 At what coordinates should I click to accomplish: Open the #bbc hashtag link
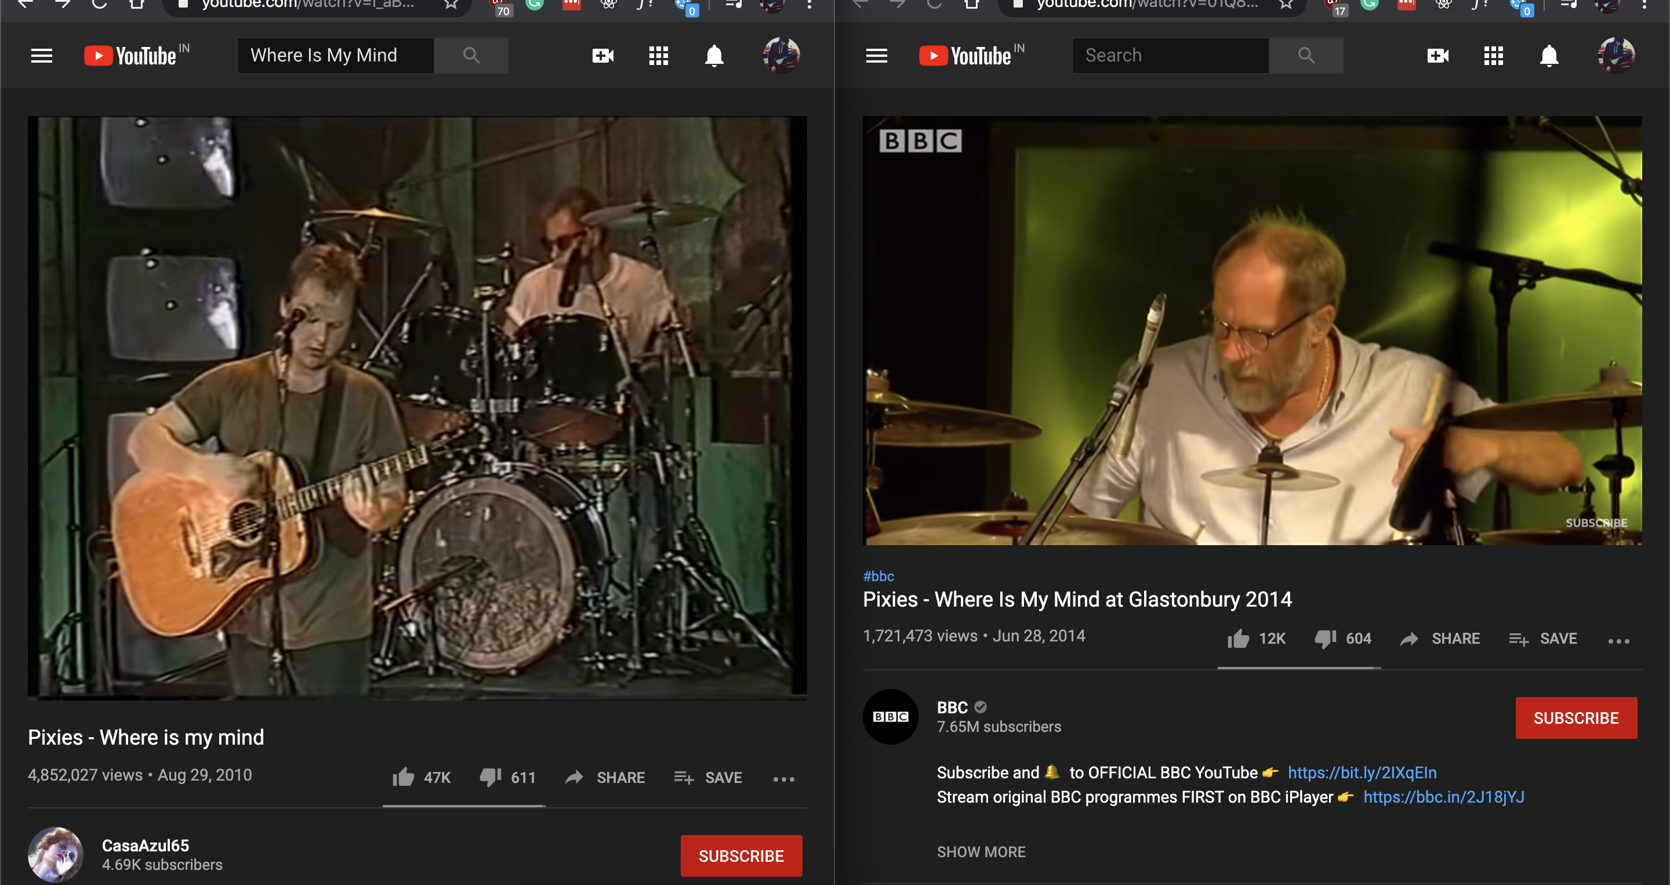click(x=878, y=576)
